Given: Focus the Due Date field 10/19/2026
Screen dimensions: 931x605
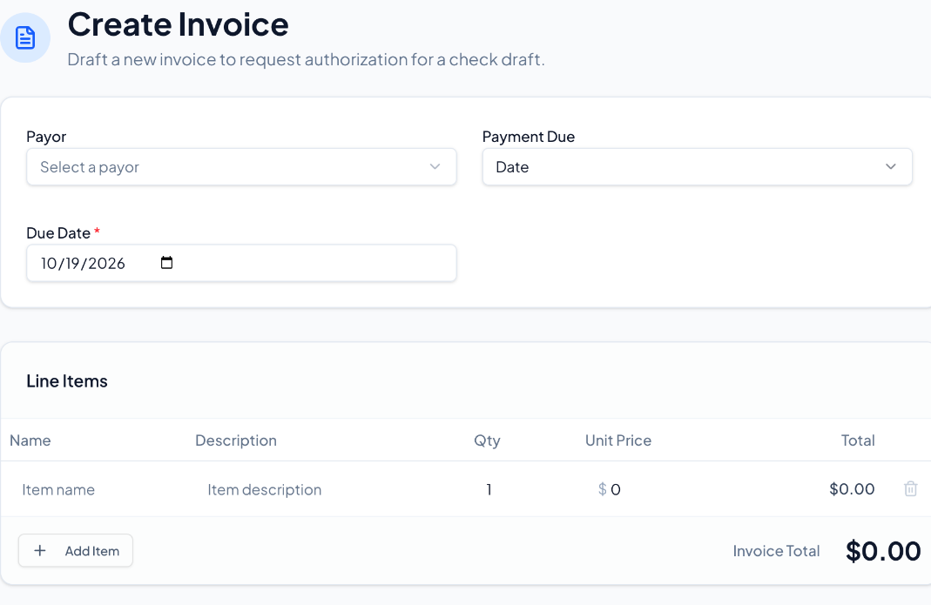Looking at the screenshot, I should (241, 263).
